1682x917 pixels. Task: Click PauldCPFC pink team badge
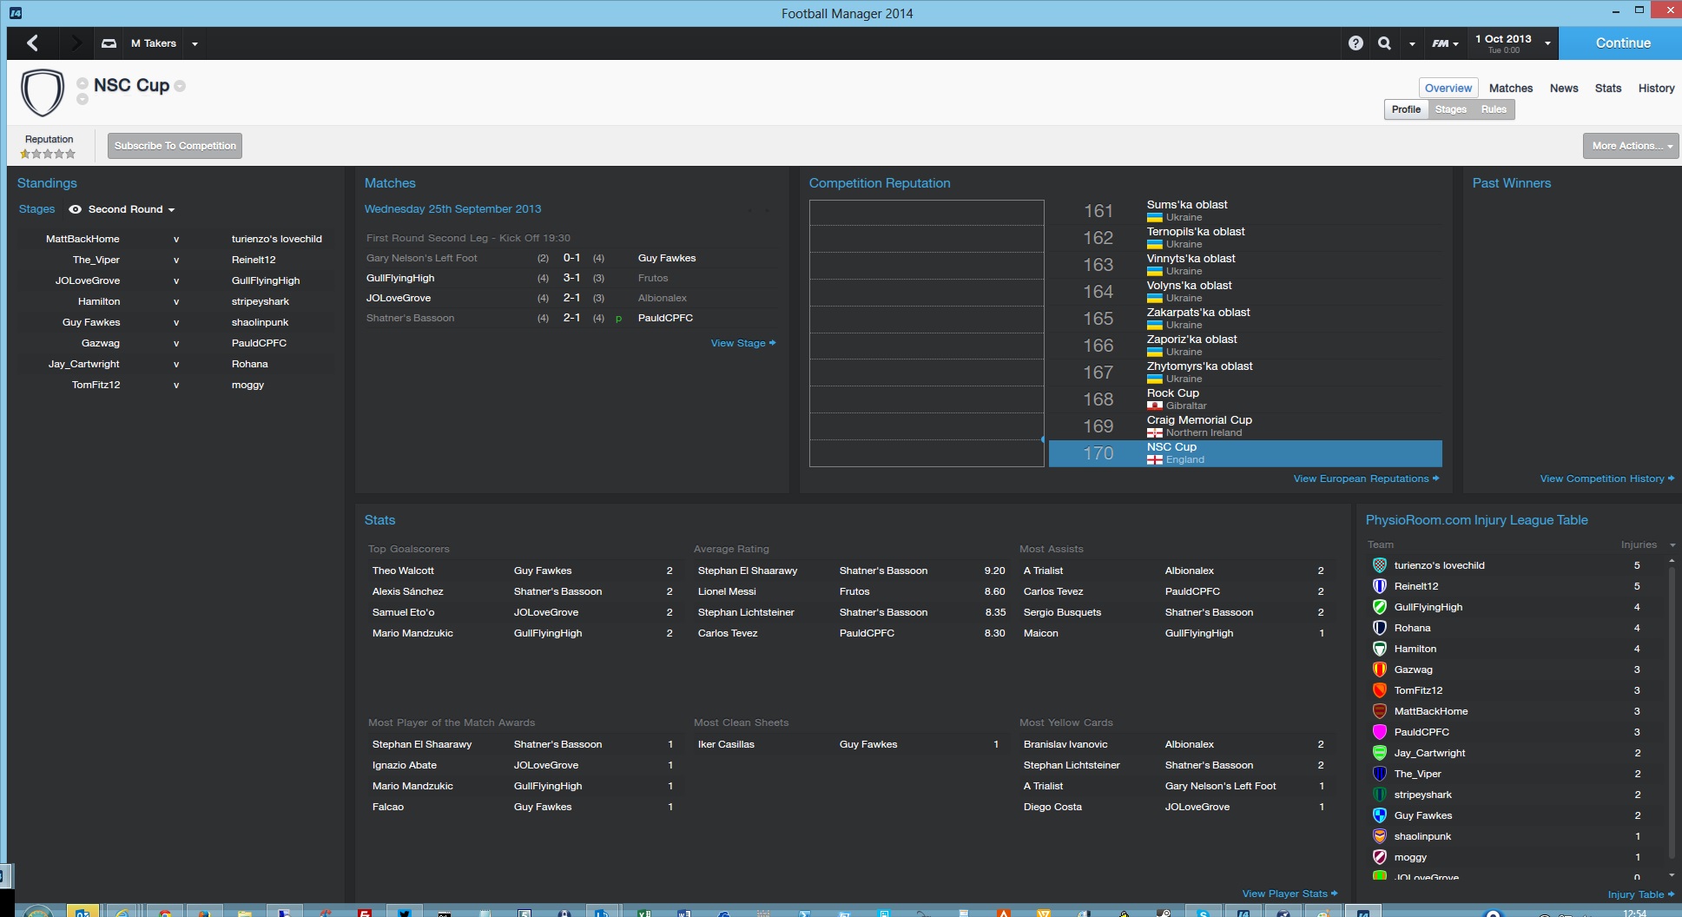[x=1379, y=732]
